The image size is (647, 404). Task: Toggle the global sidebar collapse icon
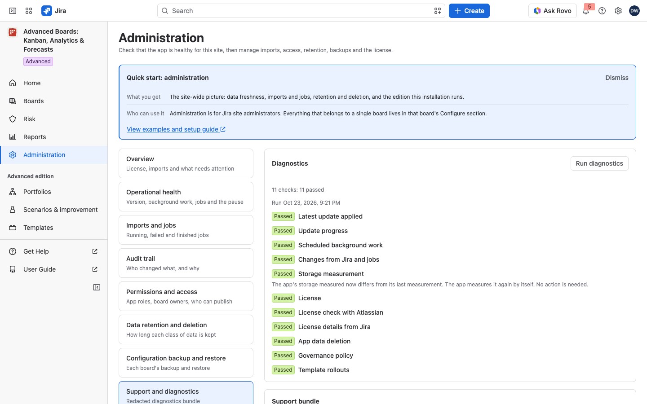pos(13,11)
